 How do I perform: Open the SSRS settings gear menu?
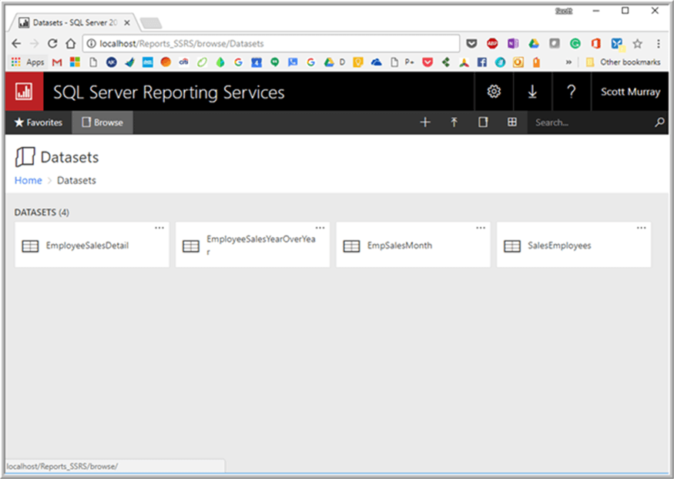pyautogui.click(x=494, y=92)
